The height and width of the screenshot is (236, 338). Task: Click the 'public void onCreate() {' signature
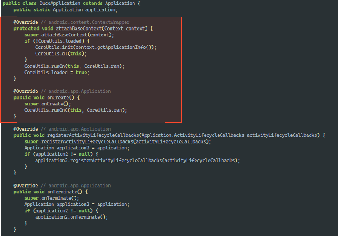pyautogui.click(x=47, y=97)
